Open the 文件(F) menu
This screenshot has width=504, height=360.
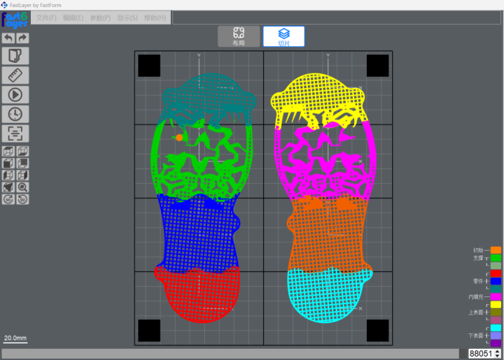click(46, 18)
